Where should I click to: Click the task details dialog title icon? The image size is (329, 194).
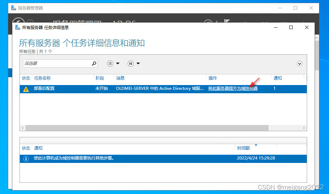(x=18, y=27)
